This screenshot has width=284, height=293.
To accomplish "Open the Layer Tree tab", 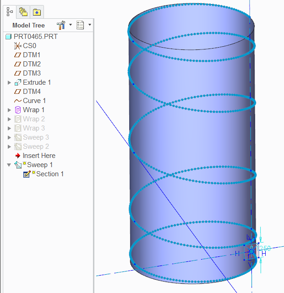I will [23, 12].
